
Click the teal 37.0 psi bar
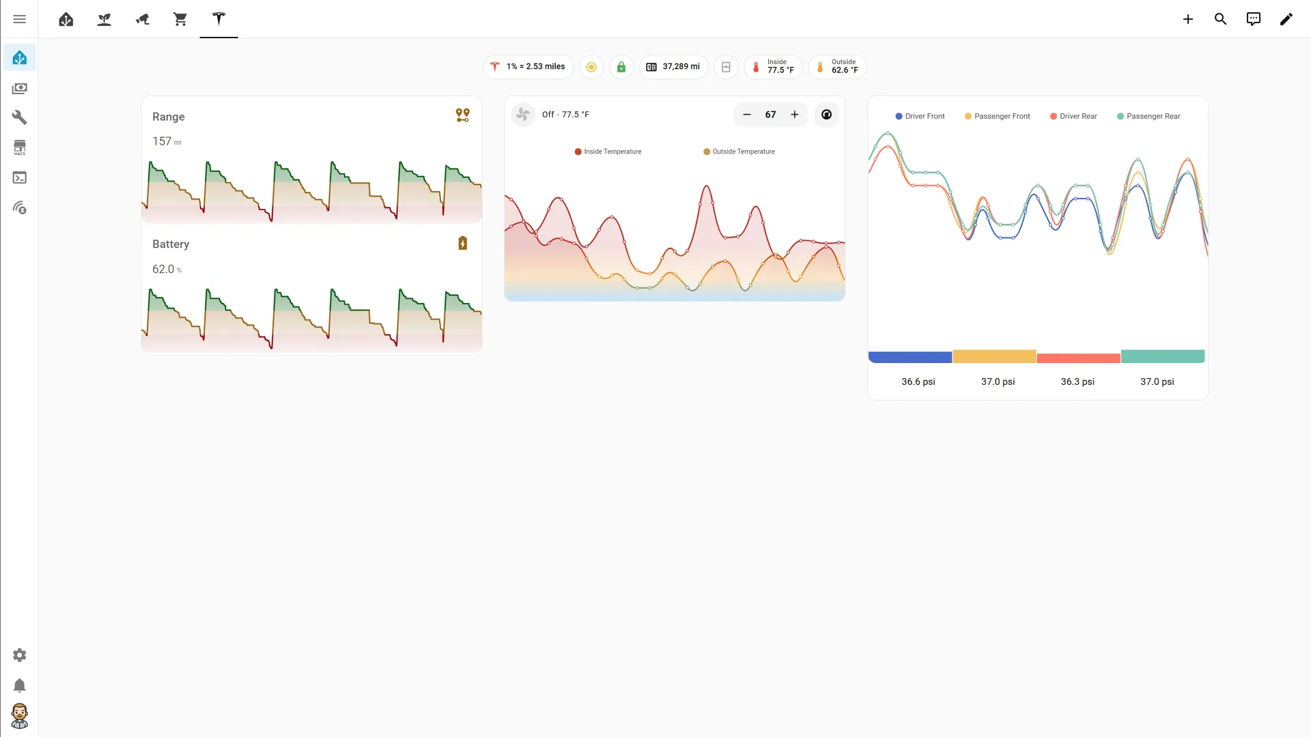[1163, 356]
